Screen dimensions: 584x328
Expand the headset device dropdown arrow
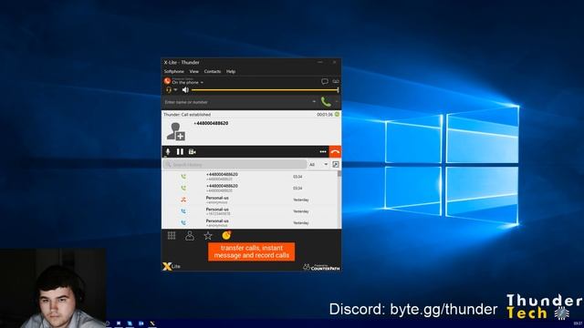click(175, 90)
